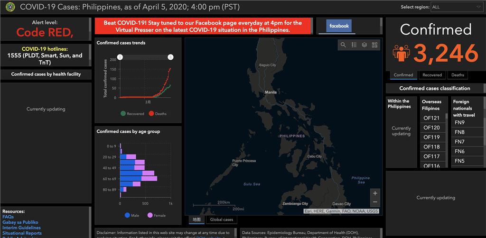
Task: Click the 20 to 29 age bar
Action: 128,157
